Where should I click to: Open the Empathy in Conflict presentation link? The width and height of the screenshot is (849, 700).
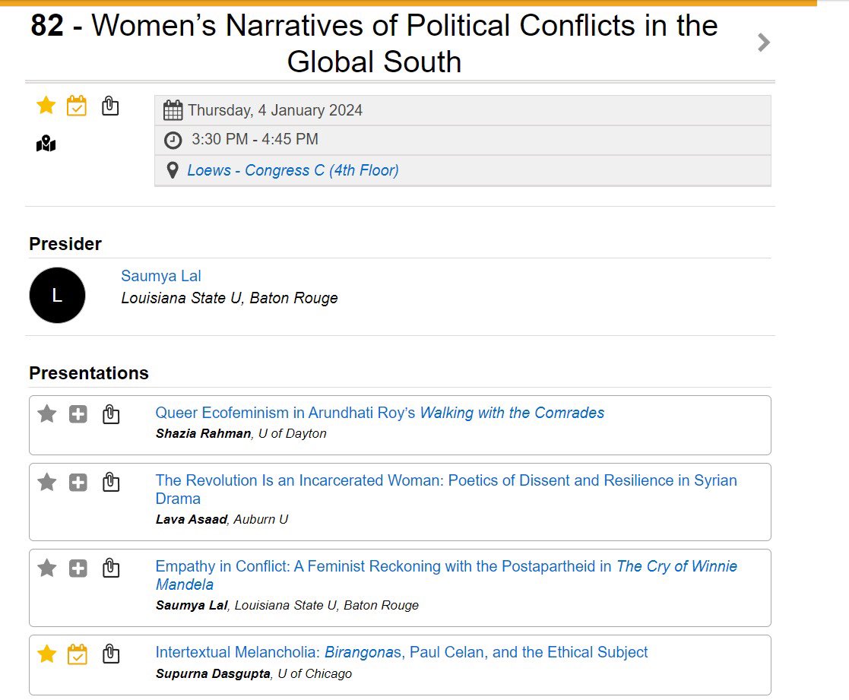click(x=446, y=575)
